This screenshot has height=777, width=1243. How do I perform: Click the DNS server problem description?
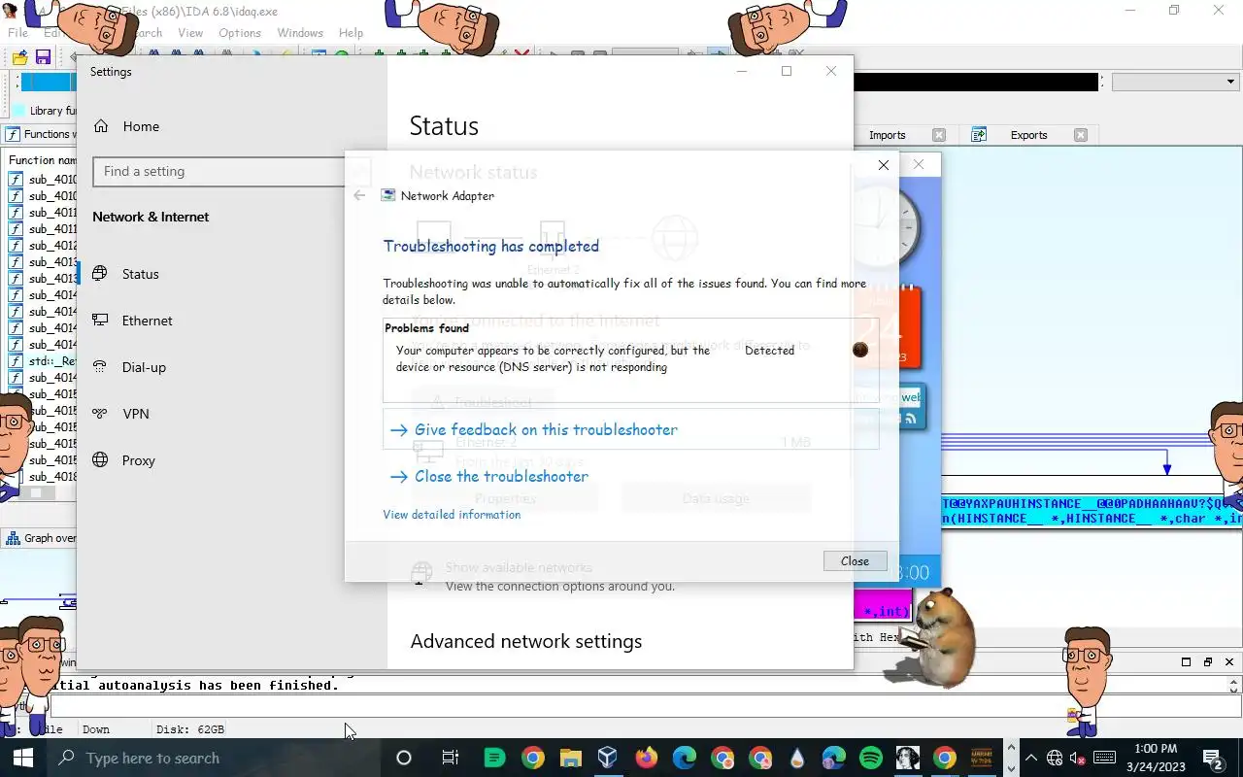tap(553, 358)
